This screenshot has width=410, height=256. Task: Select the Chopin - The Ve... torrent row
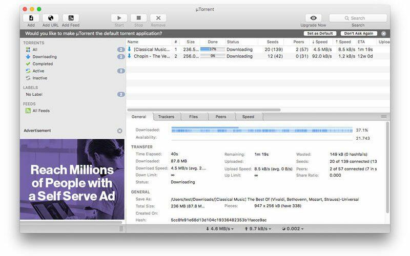pos(258,56)
